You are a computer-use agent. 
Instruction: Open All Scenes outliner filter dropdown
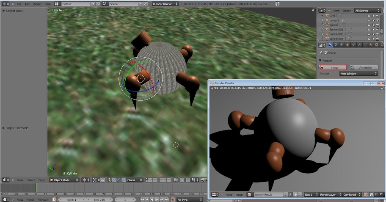point(367,11)
